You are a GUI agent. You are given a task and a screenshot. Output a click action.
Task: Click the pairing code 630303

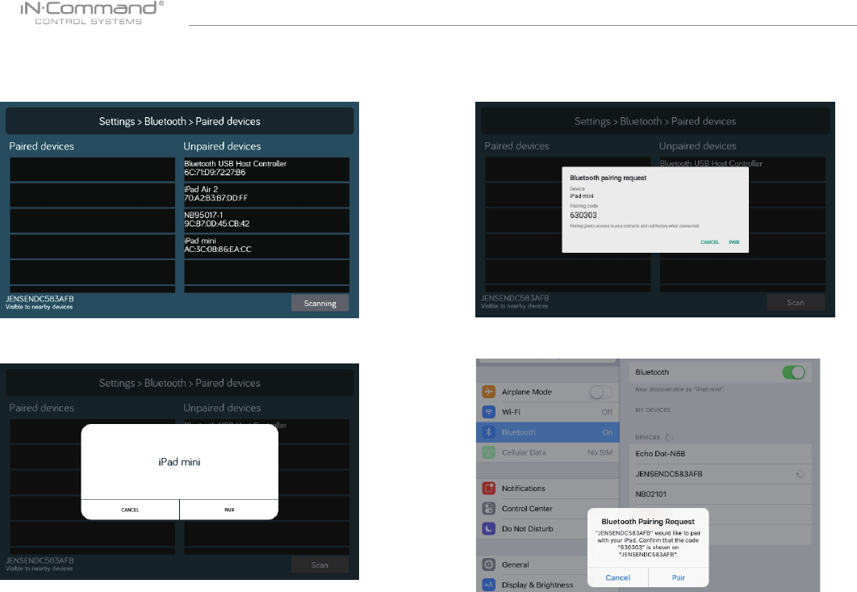[x=583, y=216]
